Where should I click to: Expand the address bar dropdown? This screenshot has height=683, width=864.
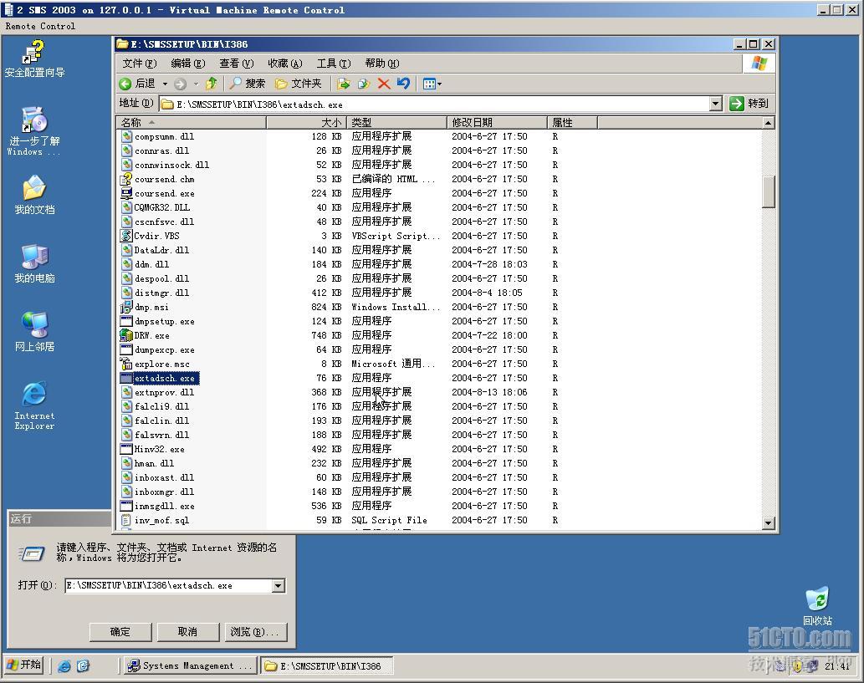point(715,104)
